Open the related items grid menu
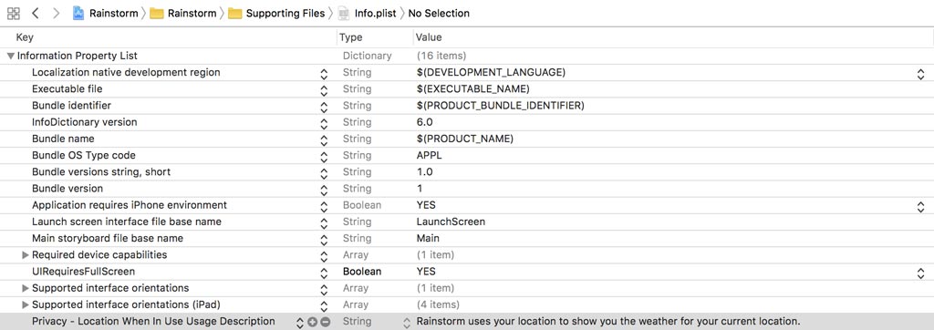The image size is (934, 330). 13,13
